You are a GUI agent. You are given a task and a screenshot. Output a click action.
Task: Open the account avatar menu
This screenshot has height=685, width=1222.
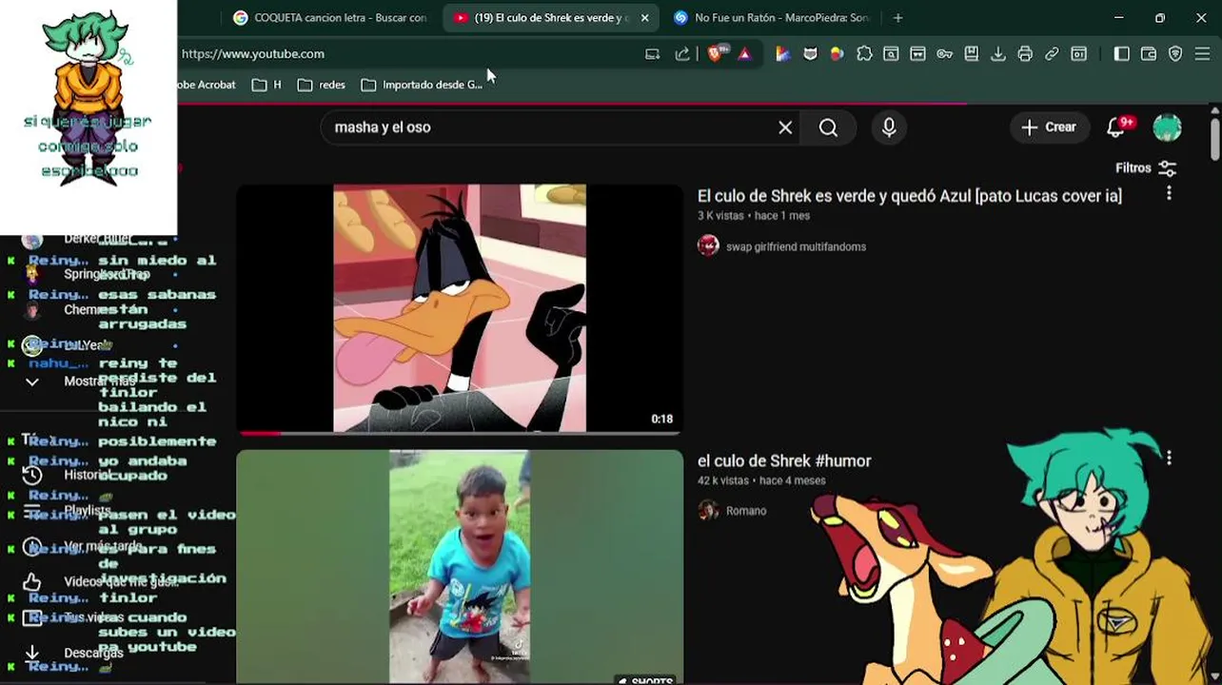(x=1167, y=127)
